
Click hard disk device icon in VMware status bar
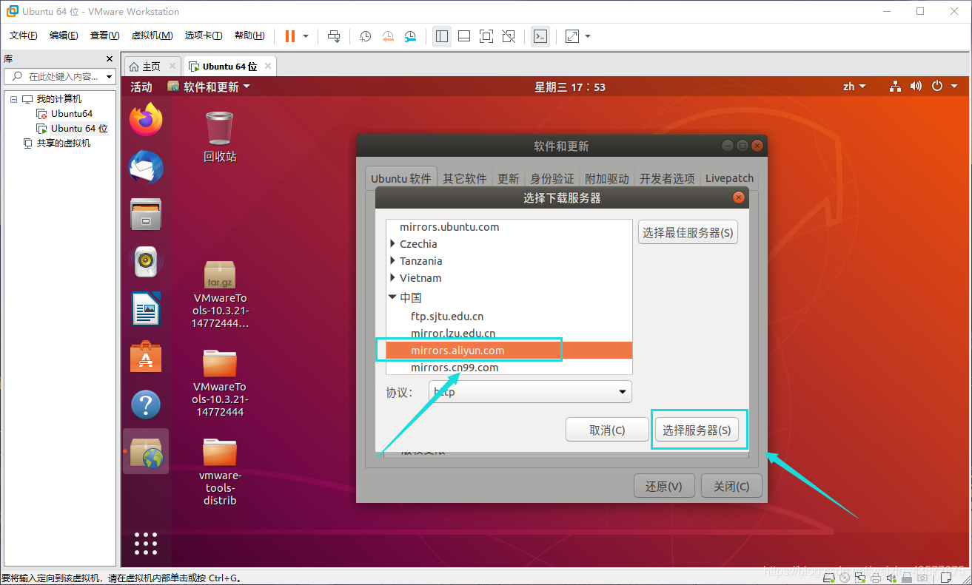click(830, 577)
